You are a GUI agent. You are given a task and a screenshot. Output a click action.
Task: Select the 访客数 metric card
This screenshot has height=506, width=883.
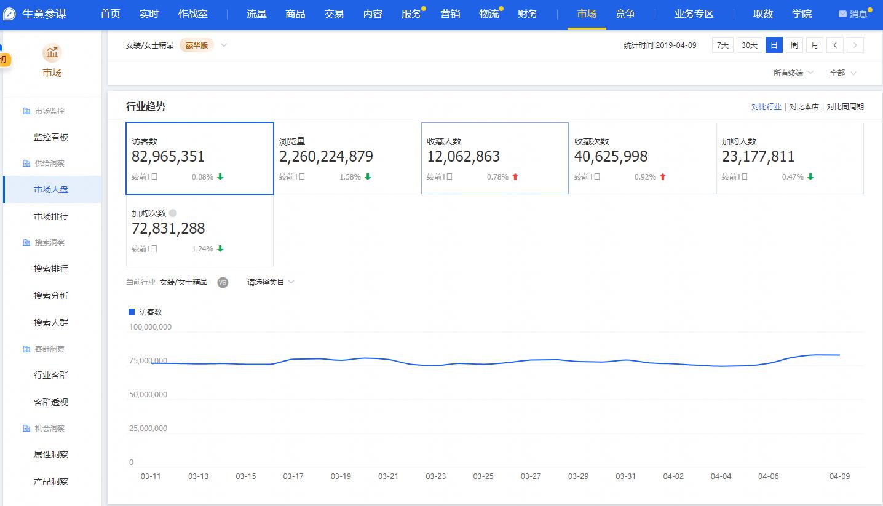(x=200, y=158)
